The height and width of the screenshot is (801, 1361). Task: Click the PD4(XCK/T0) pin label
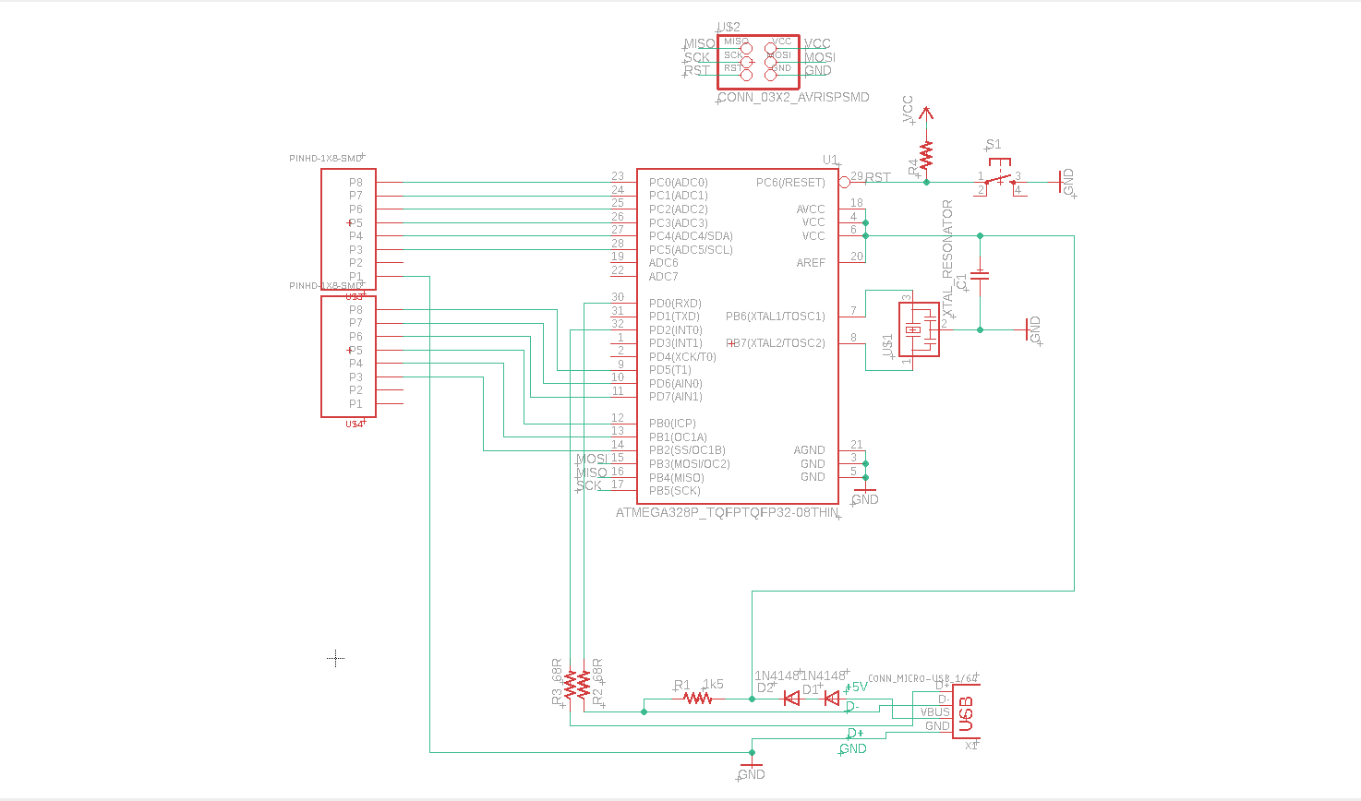682,357
